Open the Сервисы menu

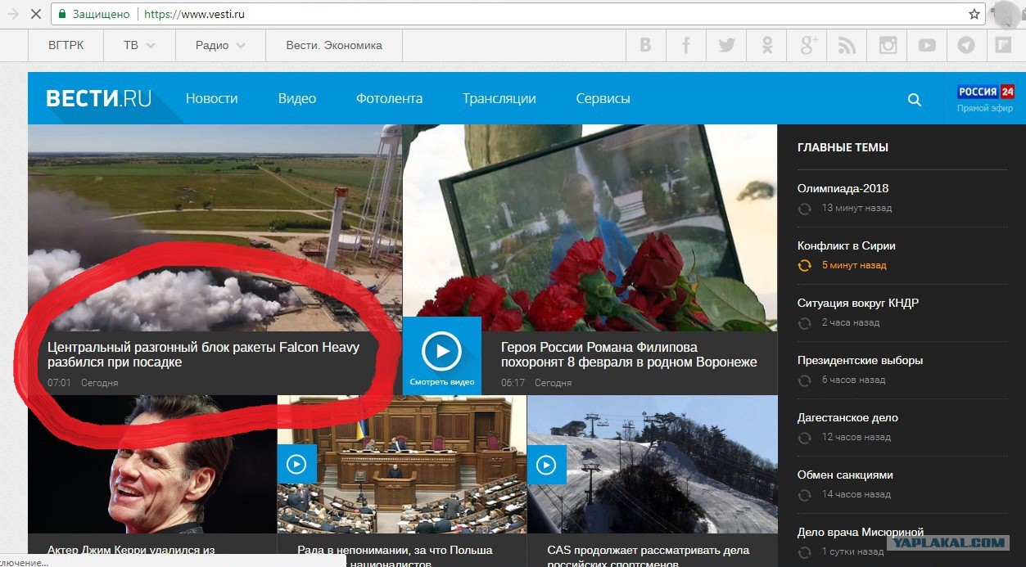pyautogui.click(x=603, y=98)
